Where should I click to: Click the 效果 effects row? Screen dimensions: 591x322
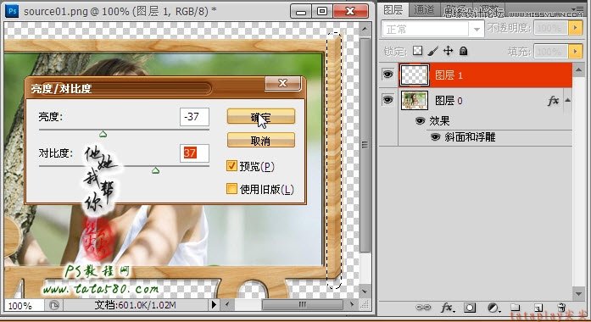point(439,121)
